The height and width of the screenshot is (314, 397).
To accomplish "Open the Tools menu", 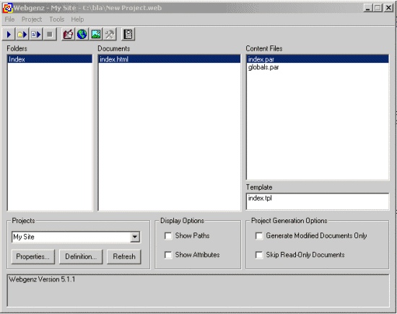I will 57,19.
